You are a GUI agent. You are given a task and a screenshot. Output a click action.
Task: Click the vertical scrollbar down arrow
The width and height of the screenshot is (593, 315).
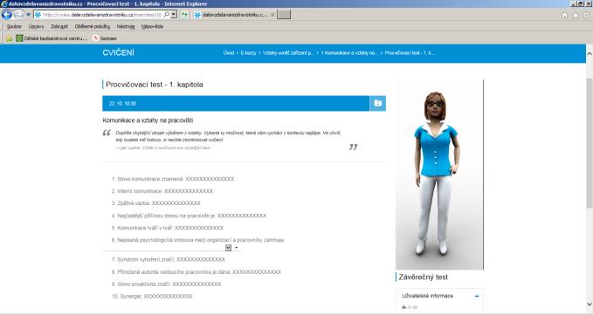(x=590, y=304)
